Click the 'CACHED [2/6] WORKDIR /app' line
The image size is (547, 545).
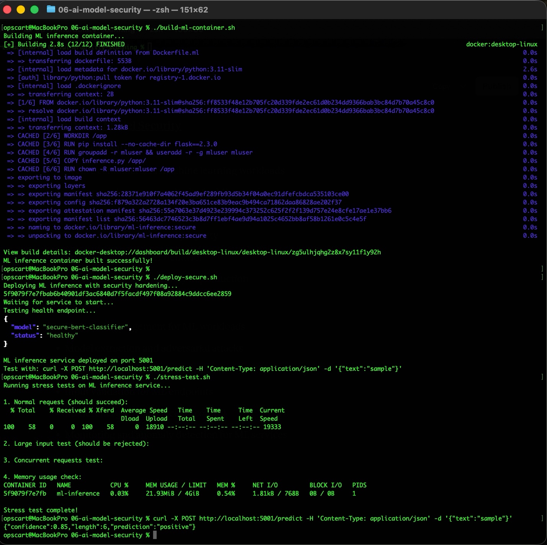57,136
